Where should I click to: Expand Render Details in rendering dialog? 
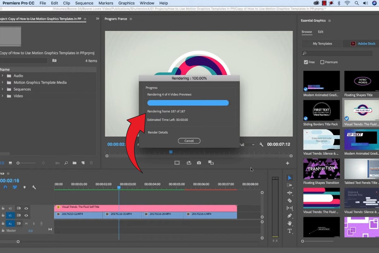pos(158,132)
